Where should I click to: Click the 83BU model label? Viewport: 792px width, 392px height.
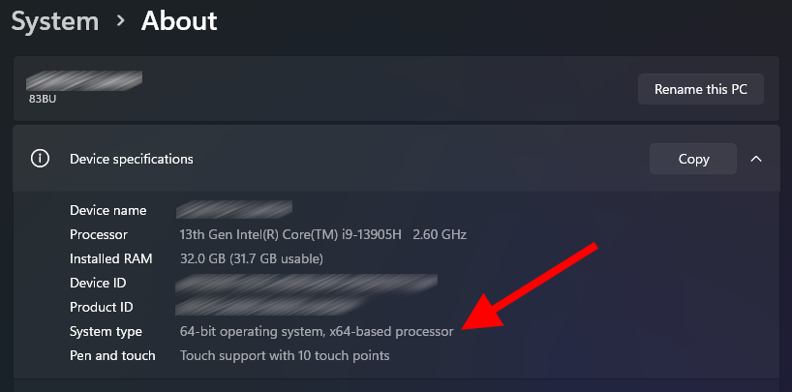43,99
